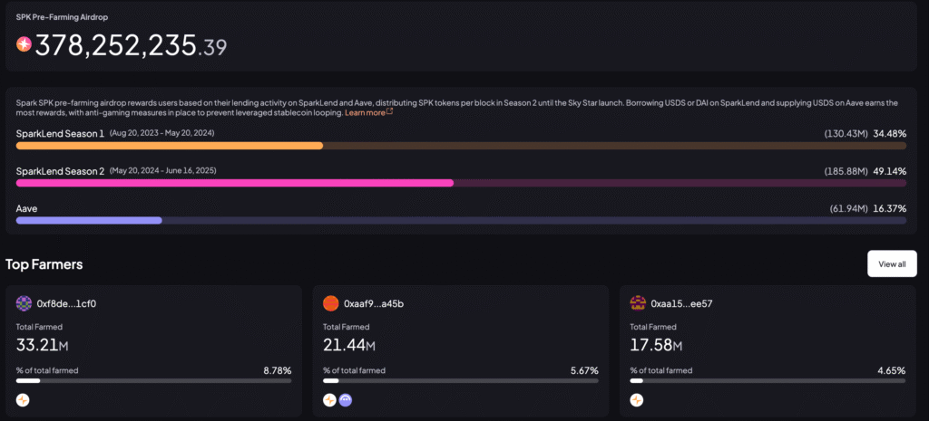929x421 pixels.
Task: Click the 17.58M total farmed value
Action: pos(656,343)
